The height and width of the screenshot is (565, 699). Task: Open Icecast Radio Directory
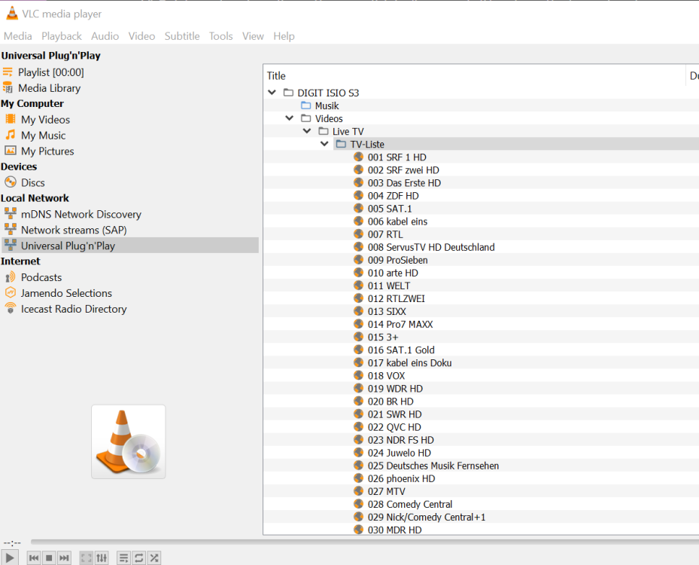74,309
